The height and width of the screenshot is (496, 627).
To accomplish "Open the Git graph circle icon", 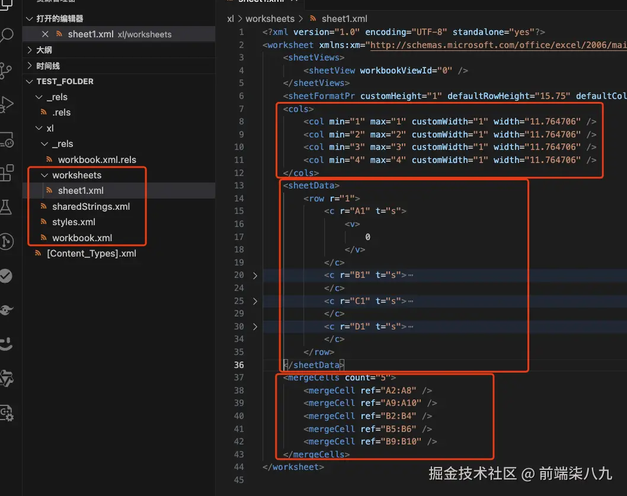I will 7,242.
